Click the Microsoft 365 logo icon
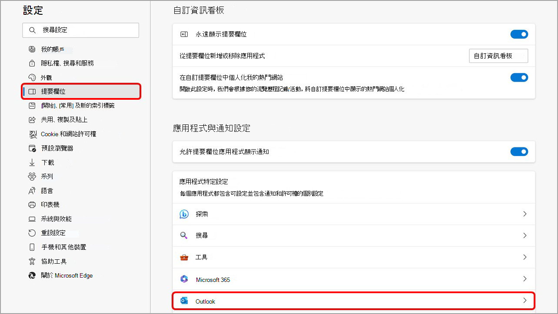This screenshot has height=314, width=558. [184, 279]
